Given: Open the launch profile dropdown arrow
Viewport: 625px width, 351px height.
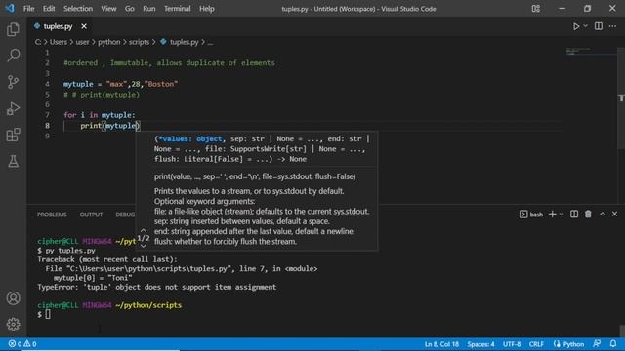Looking at the screenshot, I should point(562,214).
